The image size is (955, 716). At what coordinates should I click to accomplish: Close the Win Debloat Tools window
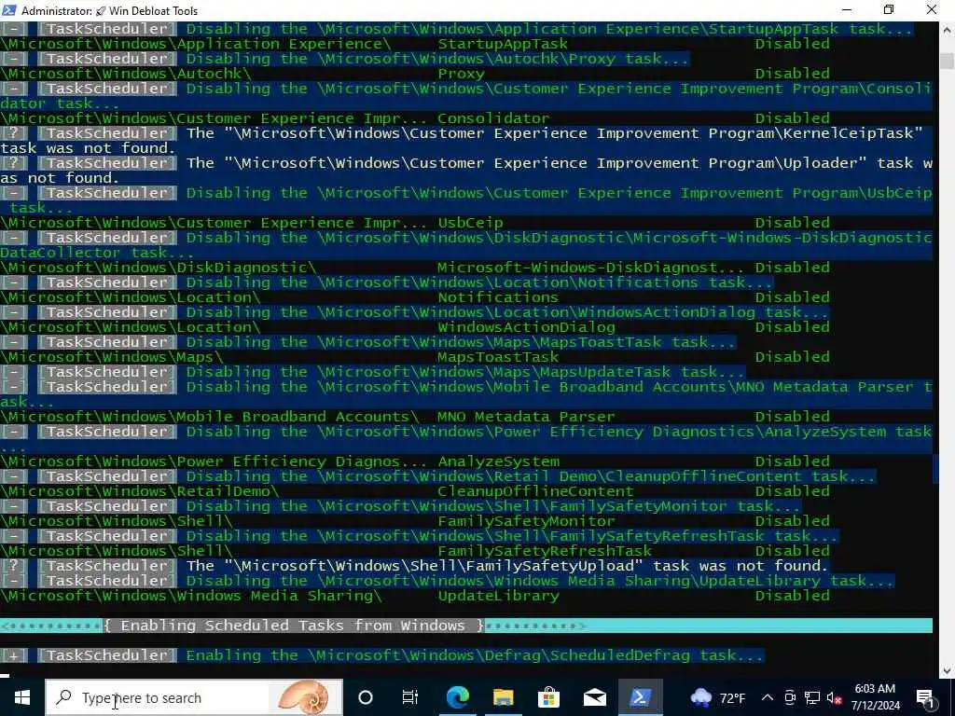[932, 10]
